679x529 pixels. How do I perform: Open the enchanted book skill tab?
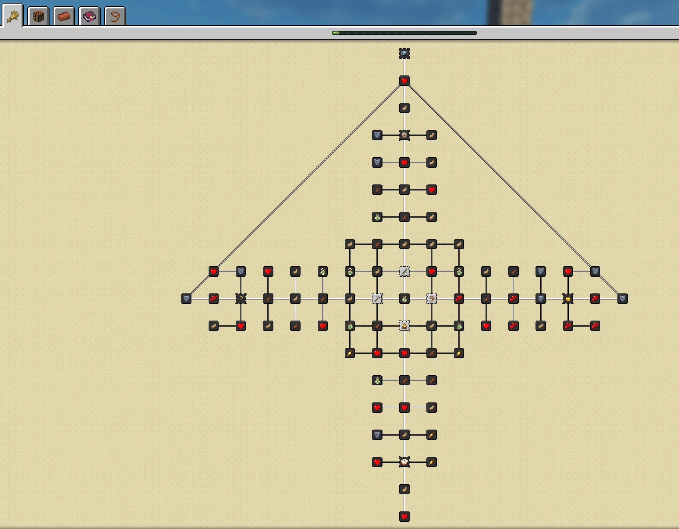90,16
